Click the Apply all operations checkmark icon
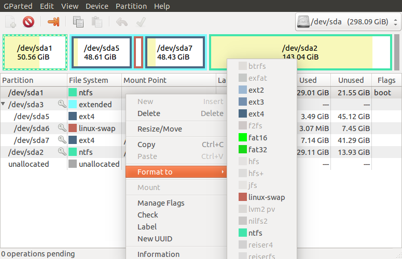This screenshot has height=259, width=402. [x=141, y=22]
